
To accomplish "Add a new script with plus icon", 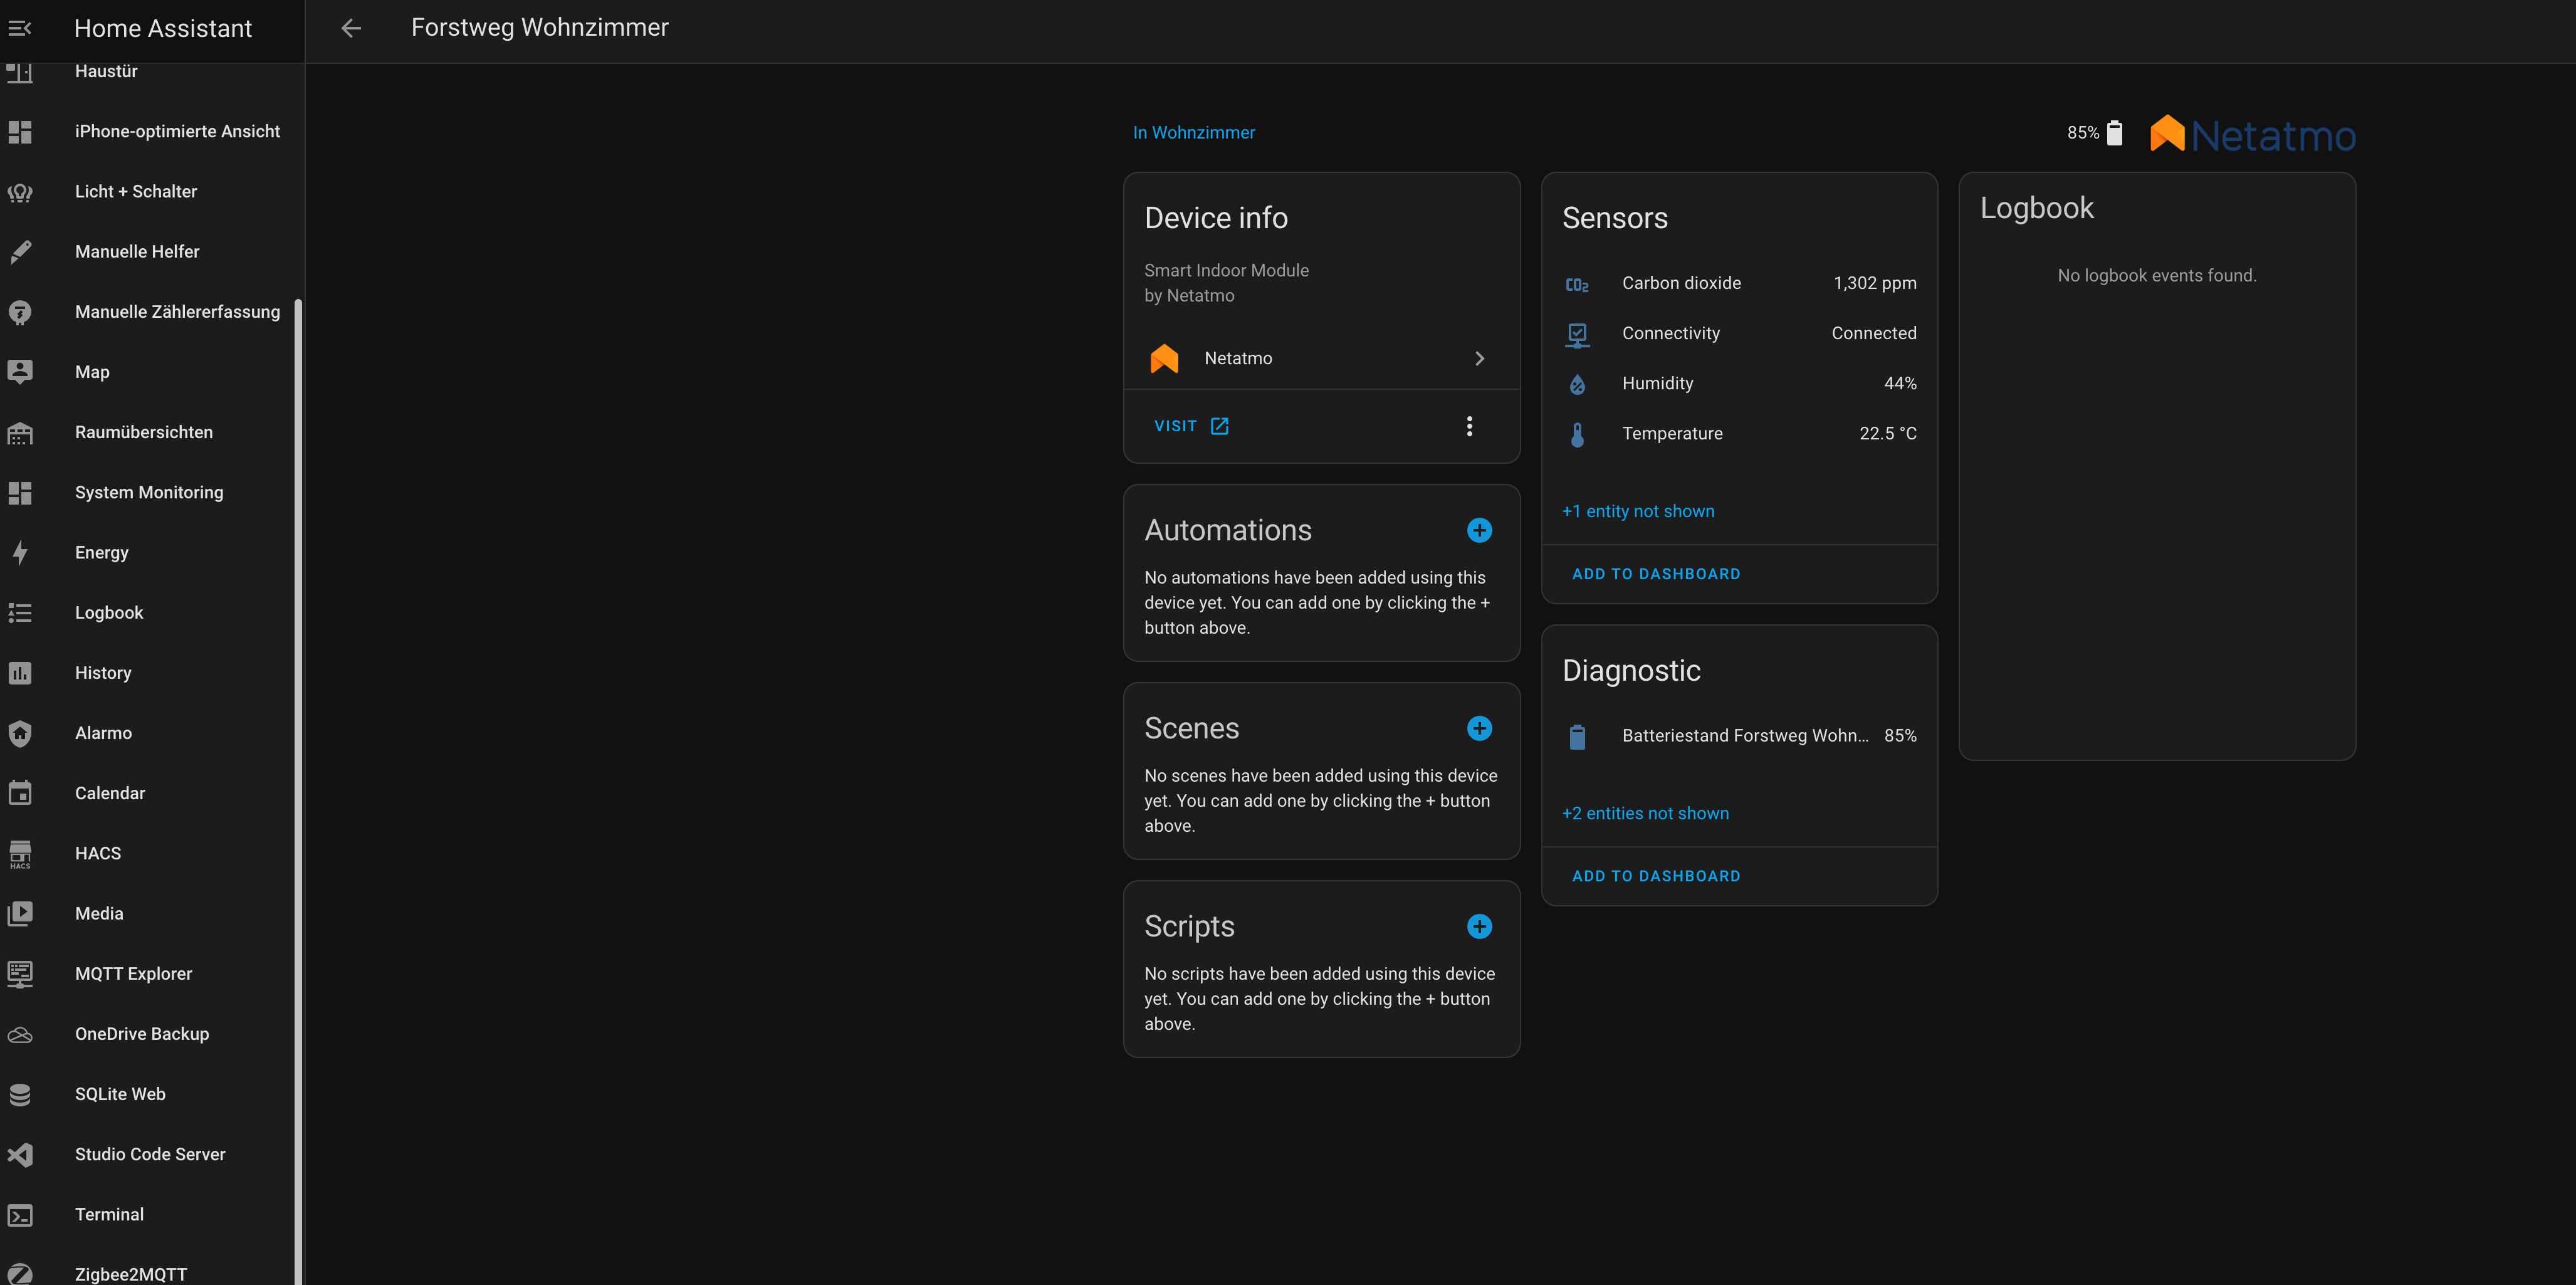I will pos(1479,926).
